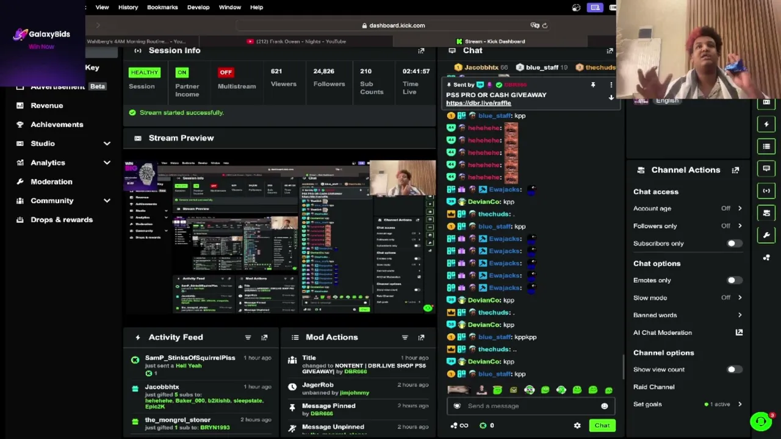Click the Kicks balance icon
Screen dimensions: 781x439
483,426
